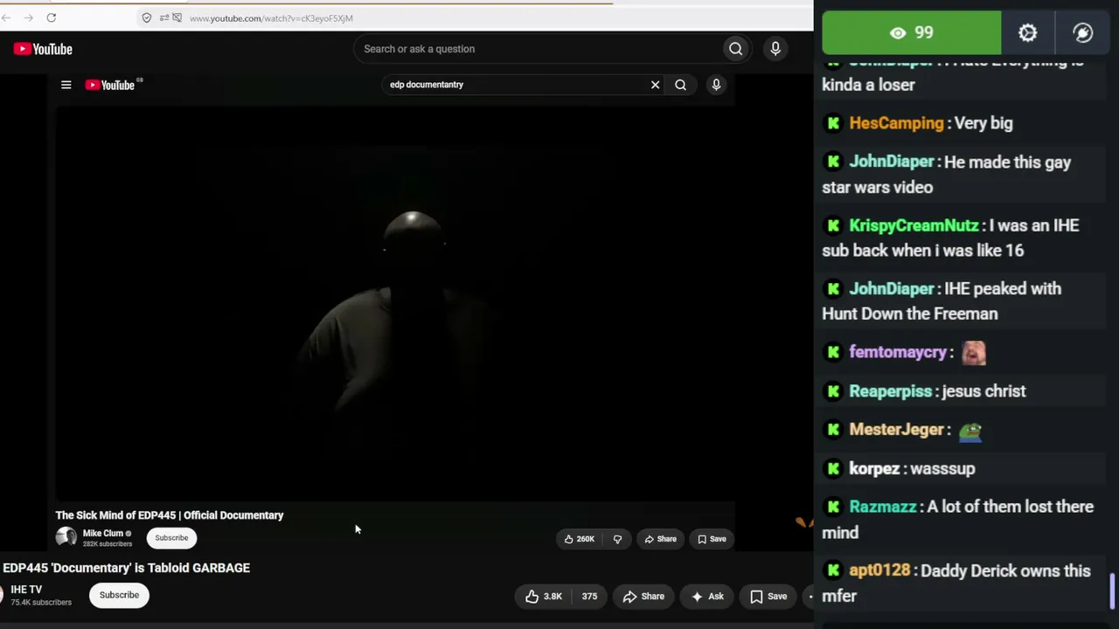Viewport: 1119px width, 629px height.
Task: Open the tracking protection shield icon
Action: click(x=147, y=17)
